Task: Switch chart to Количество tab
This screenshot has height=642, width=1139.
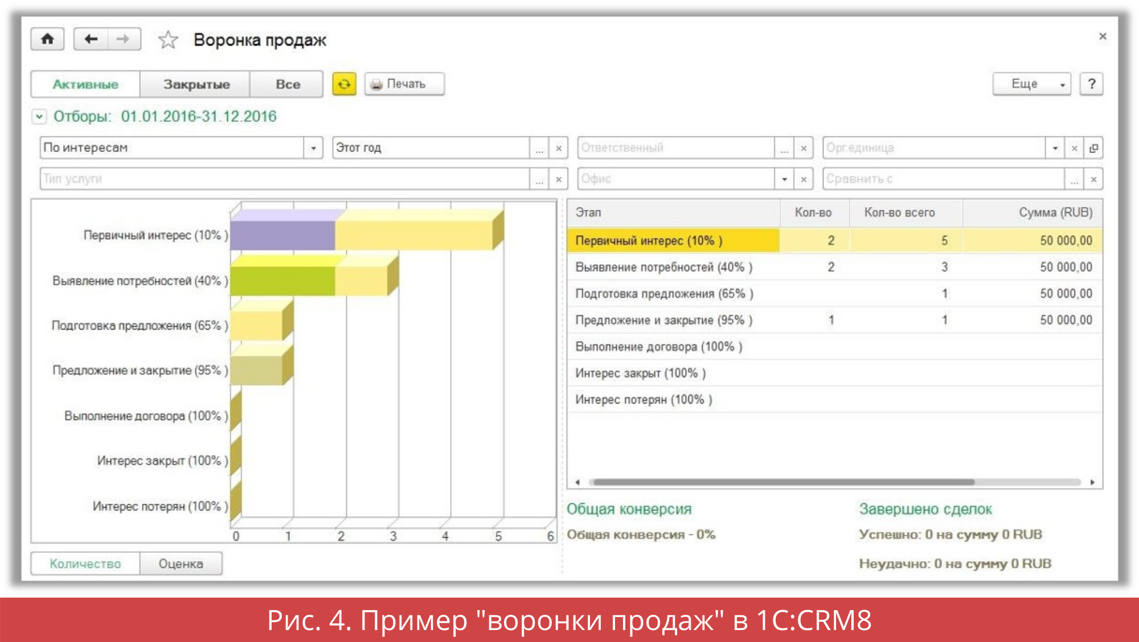Action: 85,563
